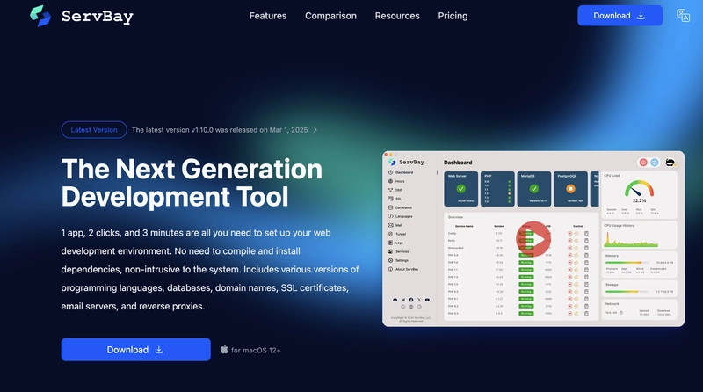Click the DNS icon in preview sidebar
The height and width of the screenshot is (392, 703).
click(390, 190)
